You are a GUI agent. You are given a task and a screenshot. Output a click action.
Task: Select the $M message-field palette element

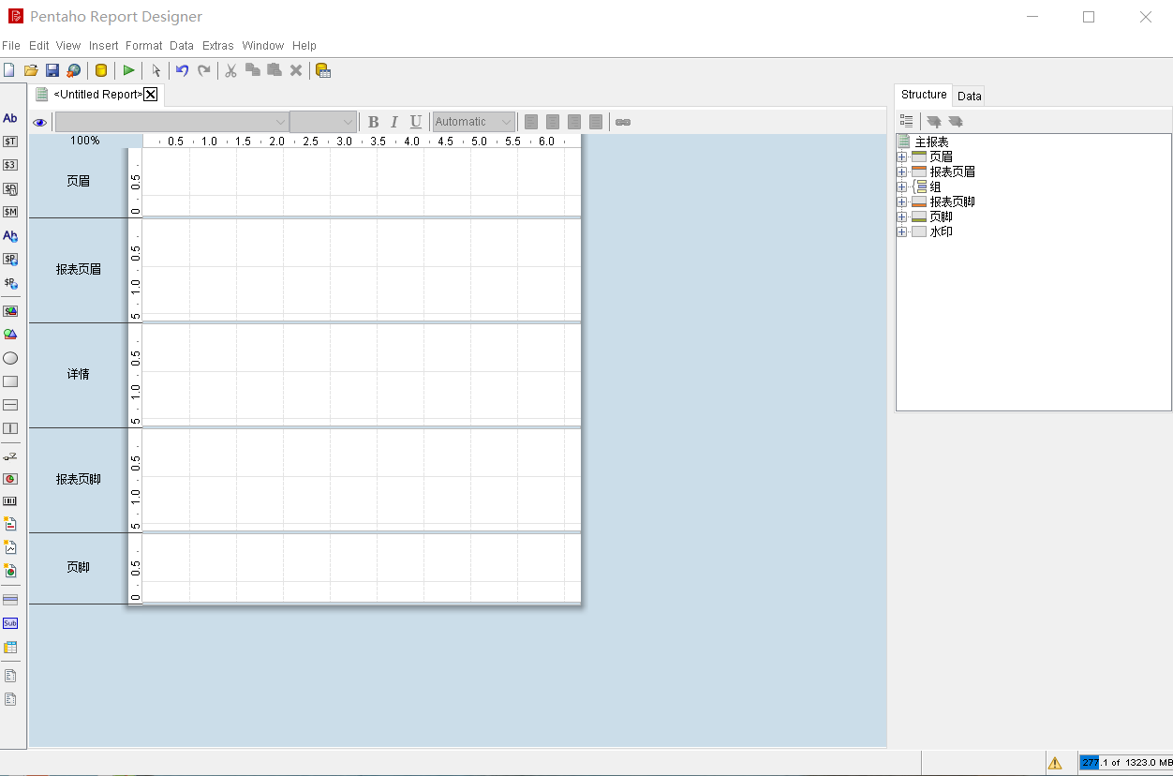(10, 212)
